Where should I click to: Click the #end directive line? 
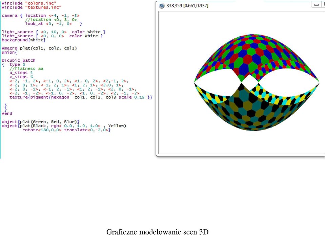point(7,114)
